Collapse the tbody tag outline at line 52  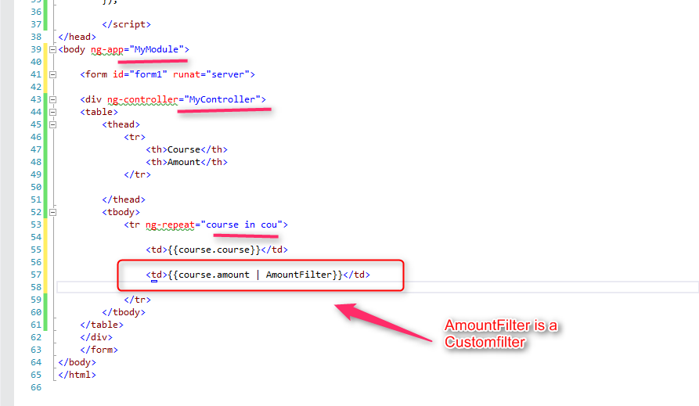coord(52,212)
